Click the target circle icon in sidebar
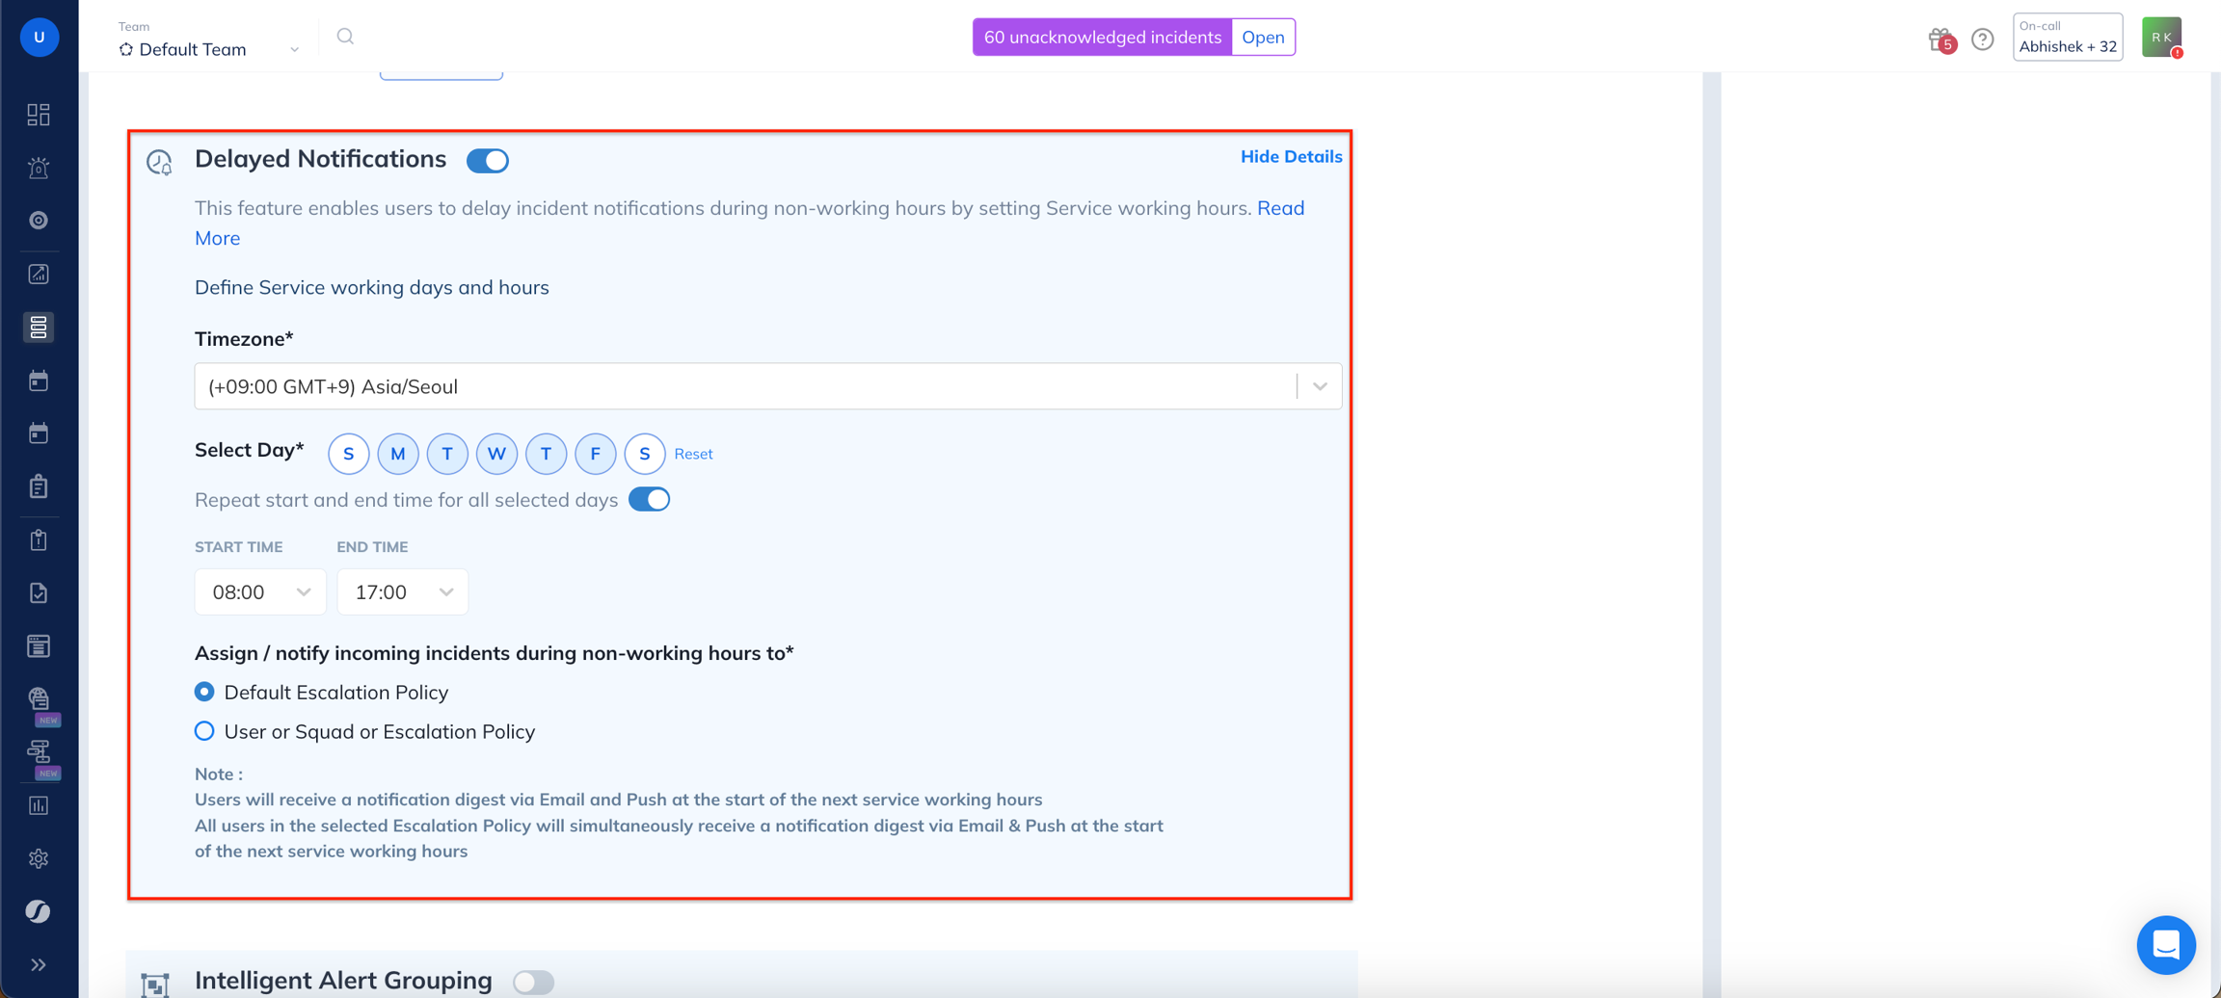 [x=39, y=221]
